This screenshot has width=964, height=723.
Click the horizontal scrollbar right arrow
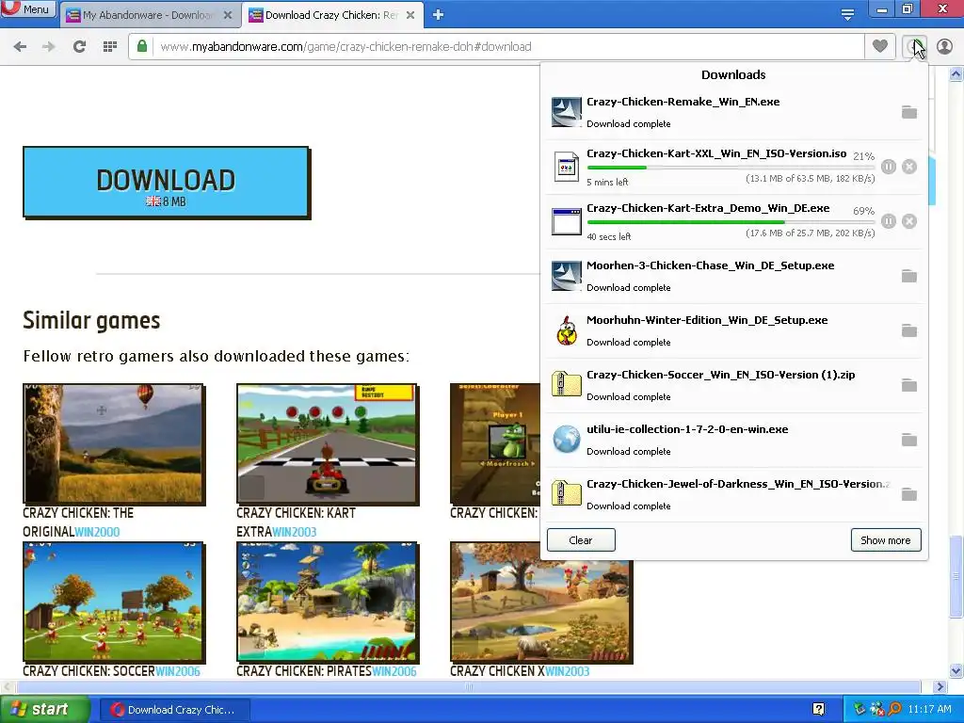(940, 686)
